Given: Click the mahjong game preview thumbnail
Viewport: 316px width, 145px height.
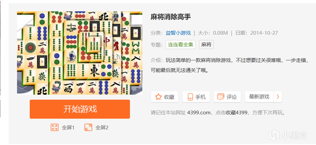Looking at the screenshot, I should pyautogui.click(x=80, y=53).
